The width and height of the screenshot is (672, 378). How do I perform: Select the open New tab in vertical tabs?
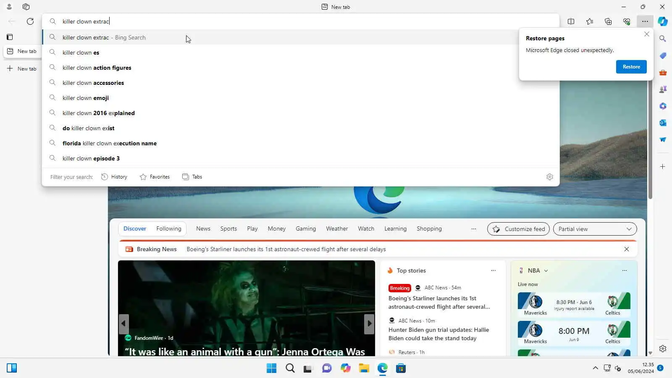(22, 51)
